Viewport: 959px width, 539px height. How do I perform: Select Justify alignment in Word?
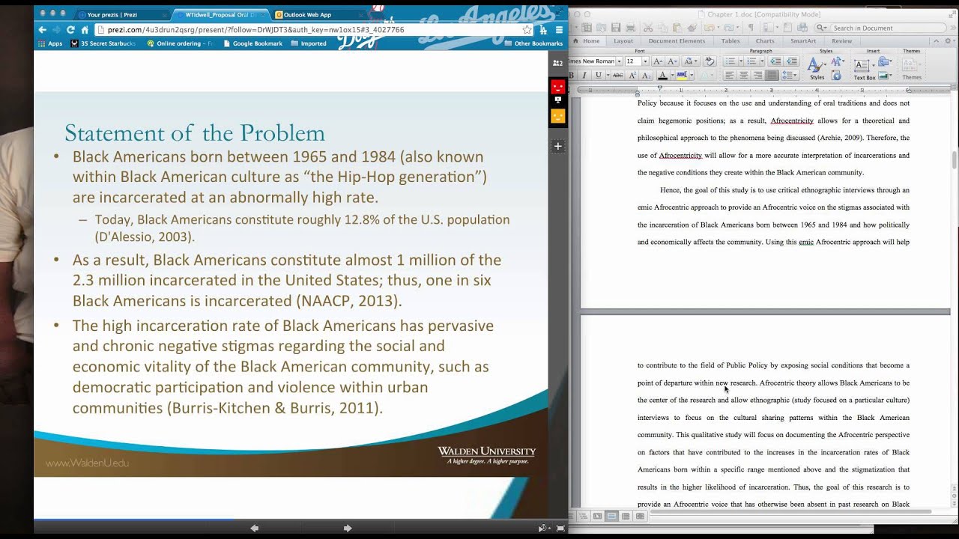coord(772,75)
